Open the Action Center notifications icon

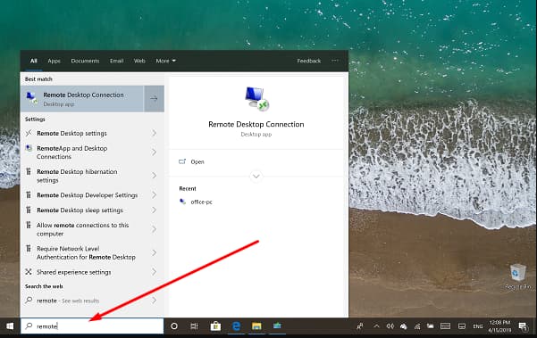click(523, 326)
